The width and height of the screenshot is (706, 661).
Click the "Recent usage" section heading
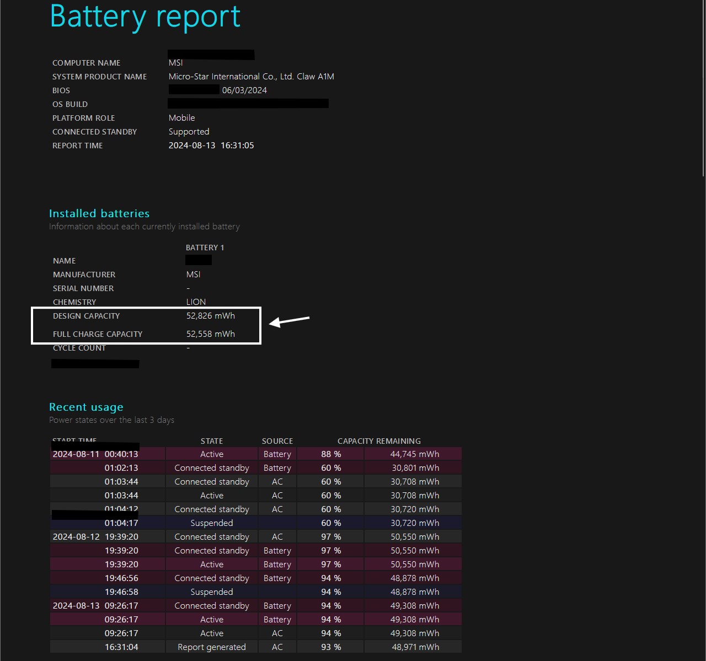(x=86, y=407)
